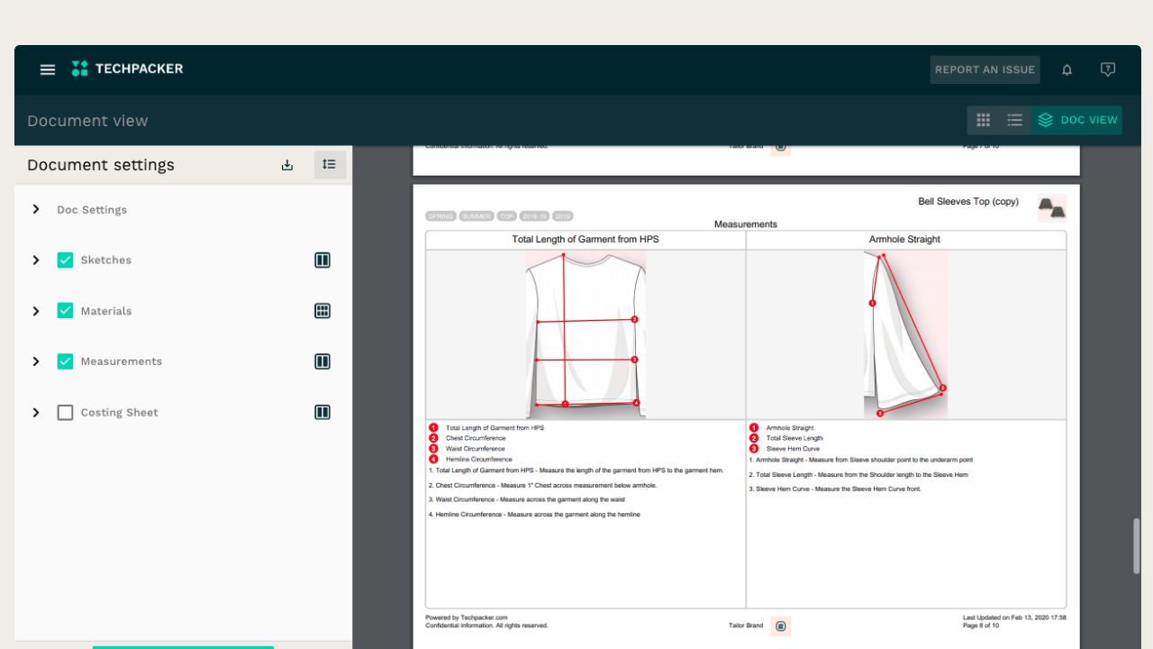Screen dimensions: 1153x649
Task: Click the 'Total Sleeve Length' legend entry
Action: coord(794,438)
